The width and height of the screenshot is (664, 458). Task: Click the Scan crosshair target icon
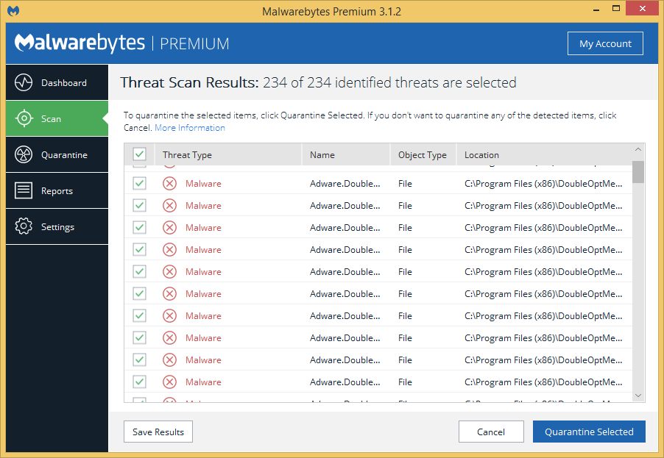click(24, 118)
